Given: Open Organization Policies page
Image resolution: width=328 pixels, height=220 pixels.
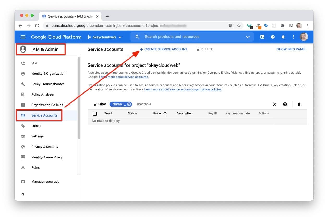Looking at the screenshot, I should 46,105.
